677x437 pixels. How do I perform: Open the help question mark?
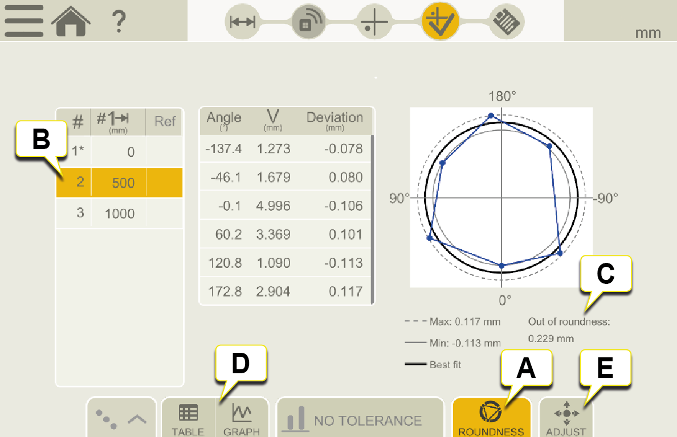(x=118, y=22)
